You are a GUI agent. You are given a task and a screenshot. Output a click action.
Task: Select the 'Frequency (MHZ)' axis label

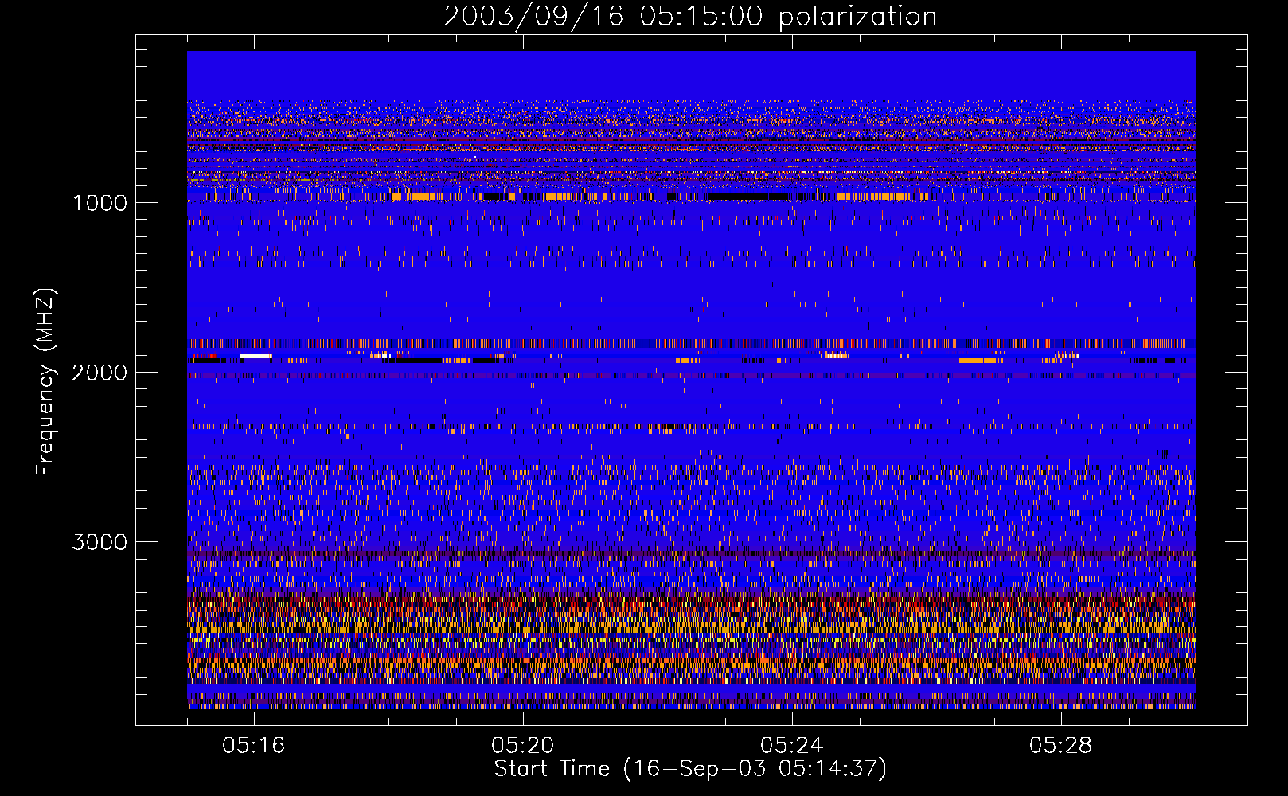click(x=45, y=382)
